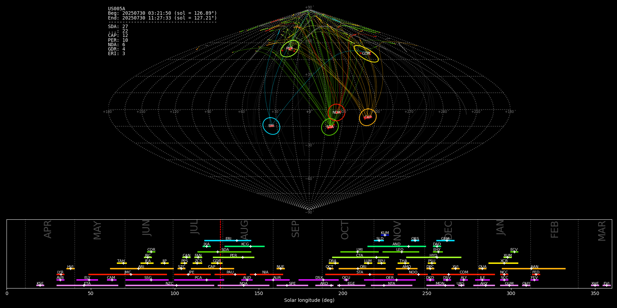Click the 'CAP: 12' count in legend
617x308 pixels.
coord(118,36)
